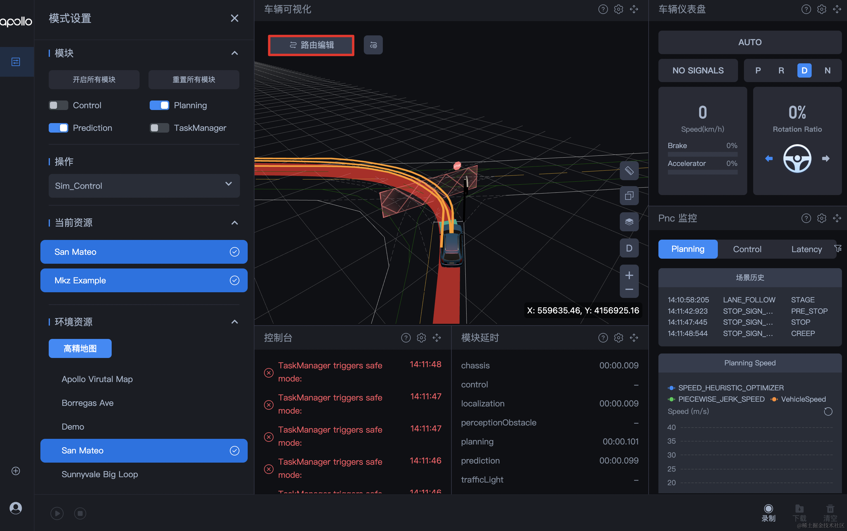Switch to the Latency tab
The height and width of the screenshot is (531, 847).
pos(806,249)
